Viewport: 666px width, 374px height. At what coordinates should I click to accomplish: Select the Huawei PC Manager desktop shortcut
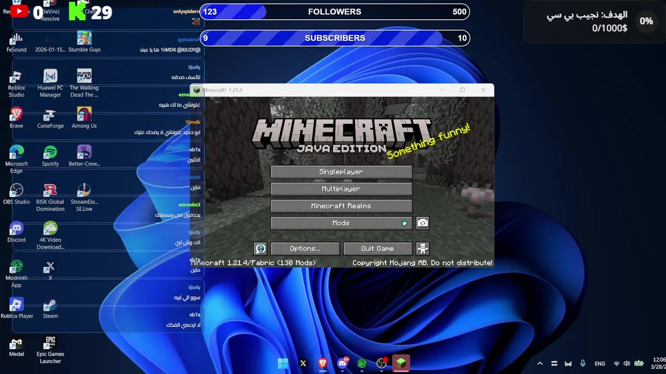point(50,84)
